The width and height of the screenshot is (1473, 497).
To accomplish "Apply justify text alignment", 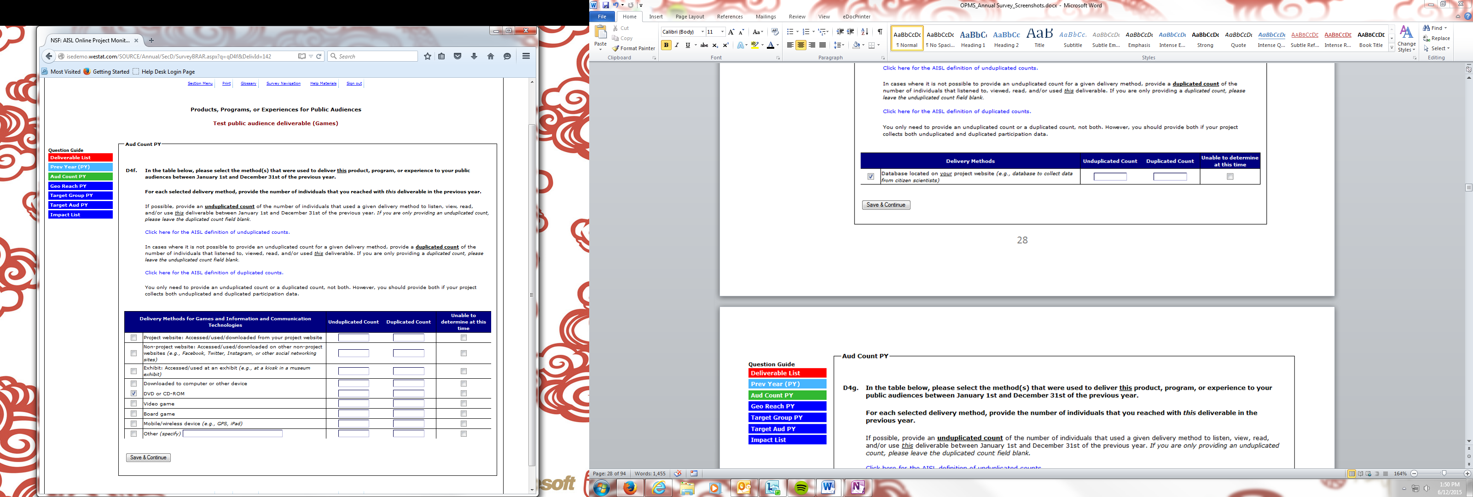I will point(822,45).
